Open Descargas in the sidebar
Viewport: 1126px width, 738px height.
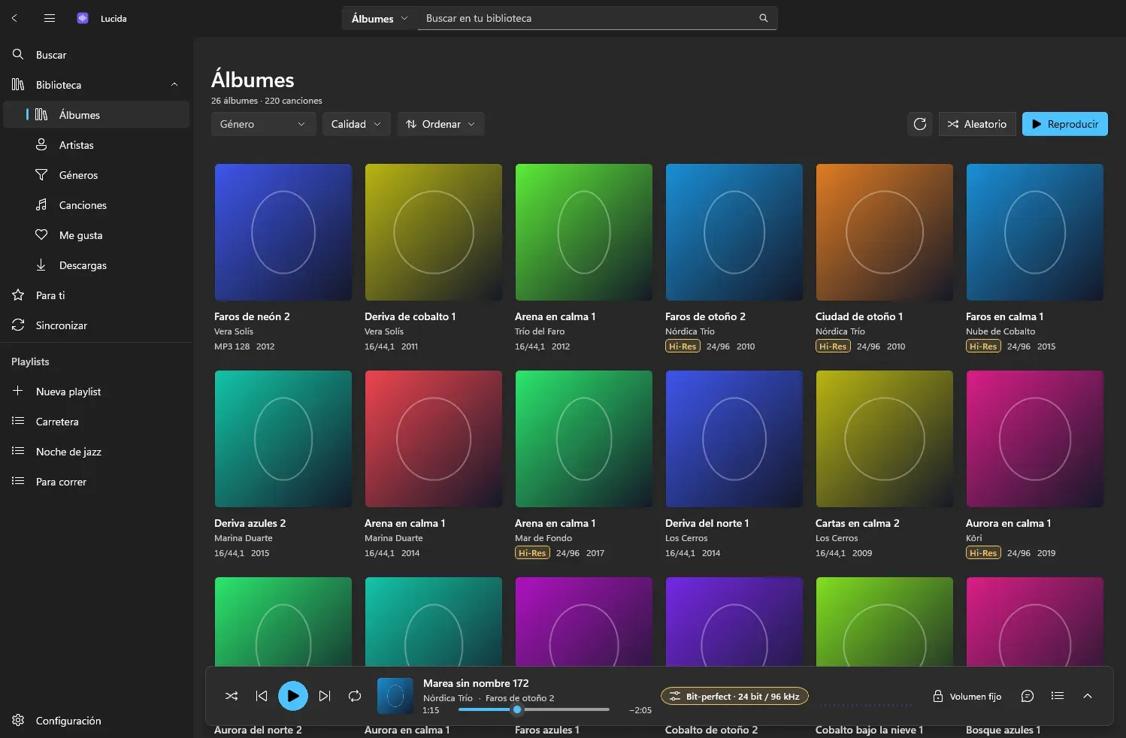click(x=96, y=265)
